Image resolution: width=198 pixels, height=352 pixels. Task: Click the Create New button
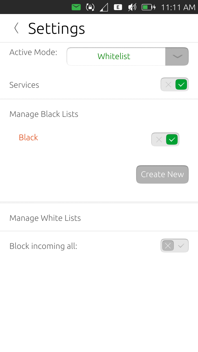click(x=162, y=174)
